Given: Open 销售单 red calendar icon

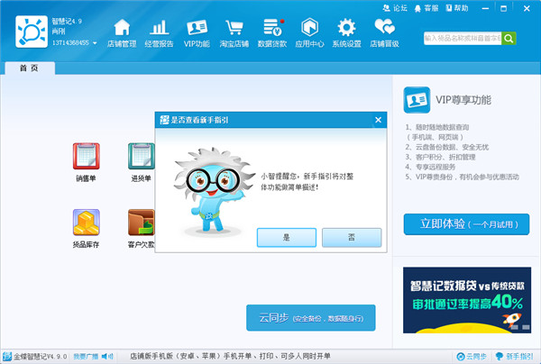Looking at the screenshot, I should point(87,156).
